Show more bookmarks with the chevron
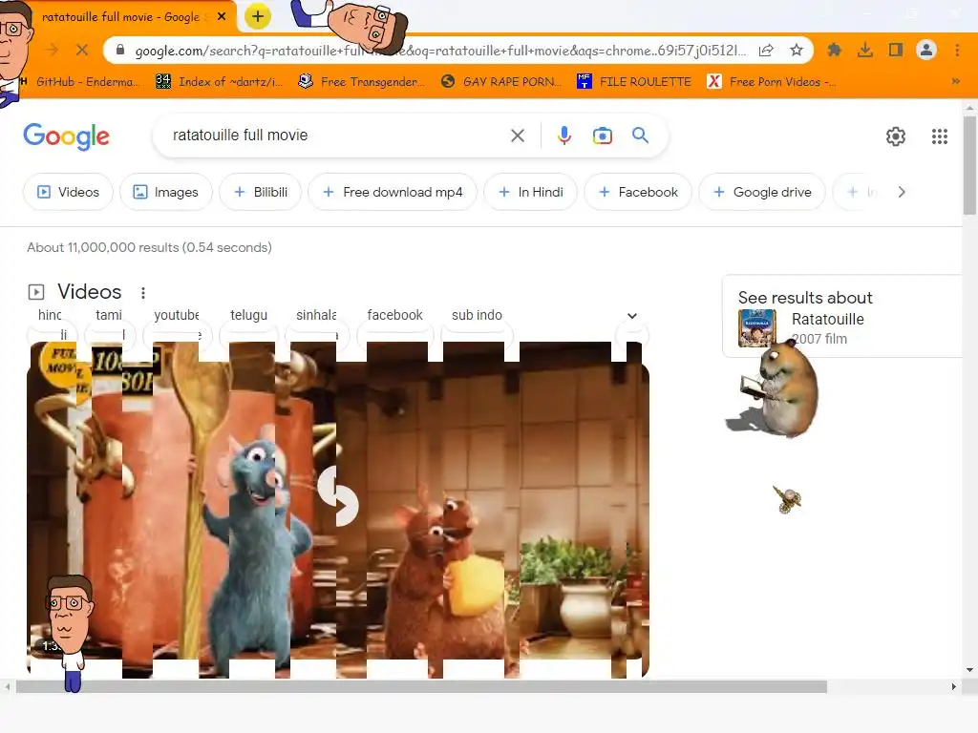The image size is (978, 733). pos(955,82)
